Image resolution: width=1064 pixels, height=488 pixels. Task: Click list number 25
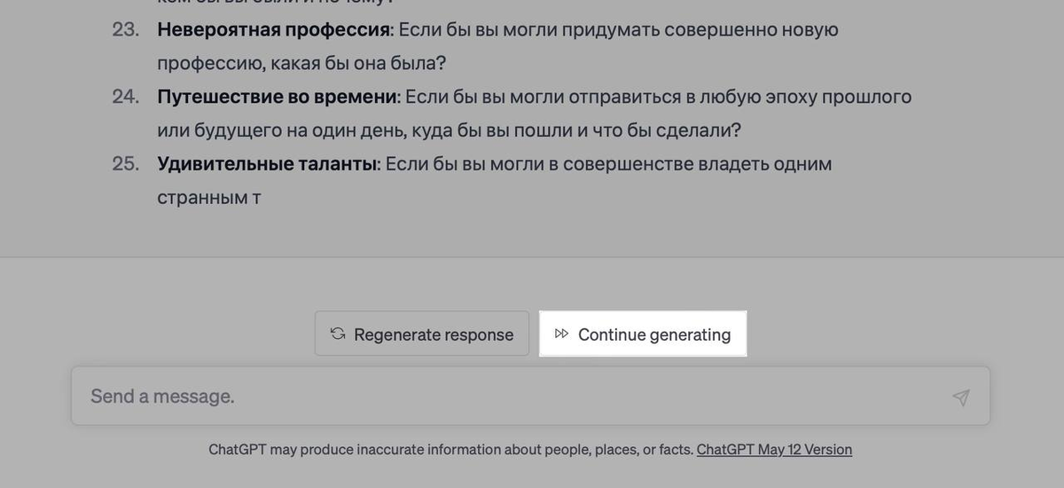coord(125,164)
